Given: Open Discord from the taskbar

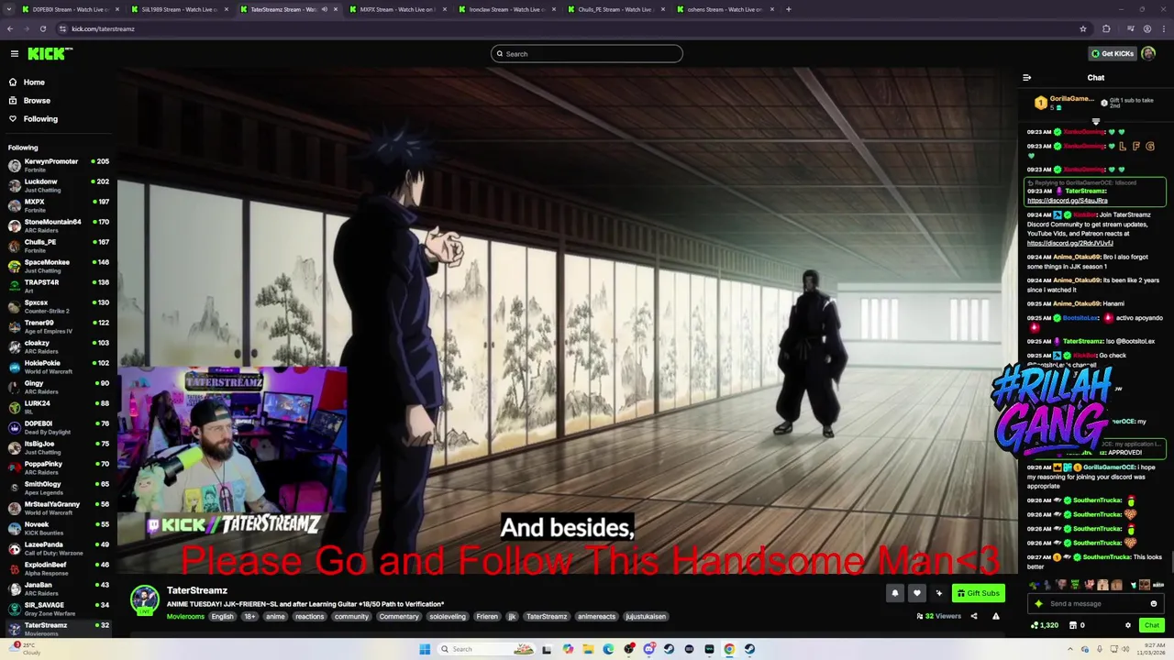Looking at the screenshot, I should (648, 649).
